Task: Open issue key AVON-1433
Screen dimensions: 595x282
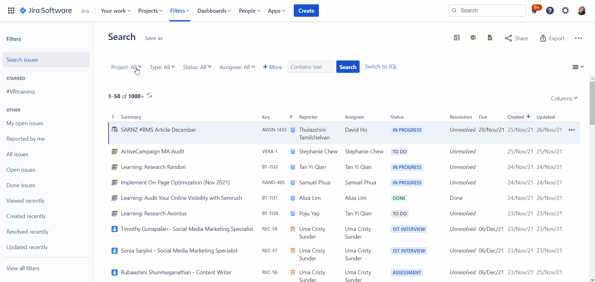Action: [274, 130]
